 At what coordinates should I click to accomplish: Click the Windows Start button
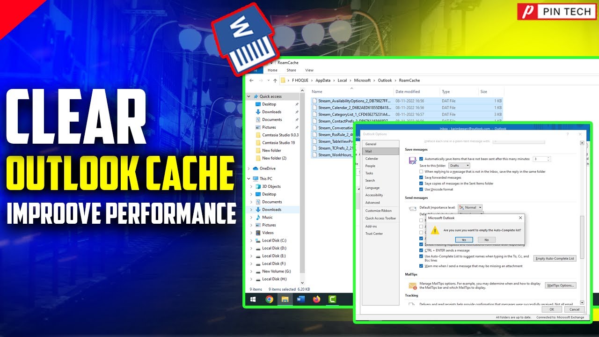point(253,300)
